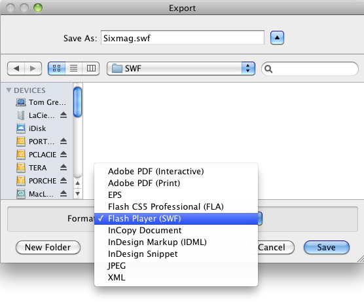
Task: Create a New Folder
Action: tap(48, 247)
